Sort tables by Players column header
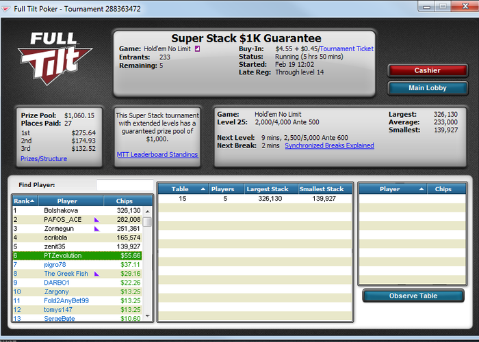Viewport: 479px width, 342px height. (x=226, y=189)
